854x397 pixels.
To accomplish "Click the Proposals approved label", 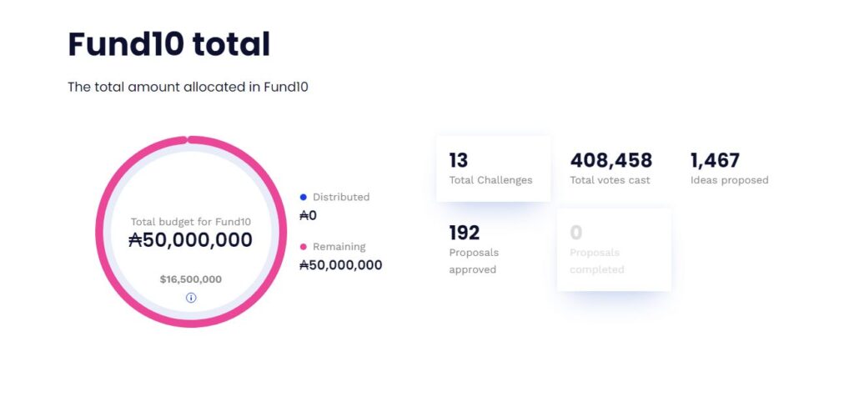I will click(x=474, y=261).
